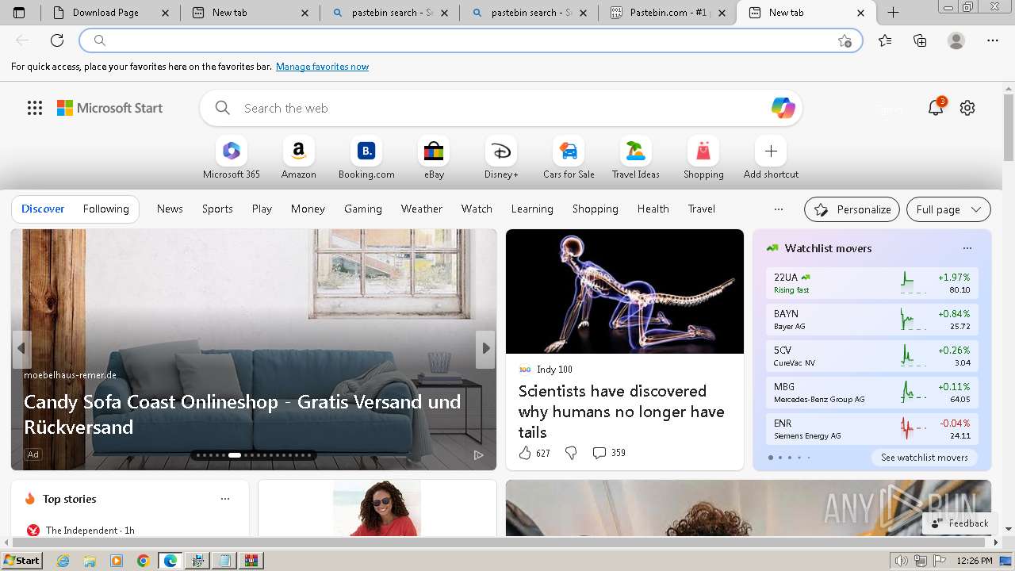Open the Feedback button
Viewport: 1015px width, 571px height.
(960, 523)
